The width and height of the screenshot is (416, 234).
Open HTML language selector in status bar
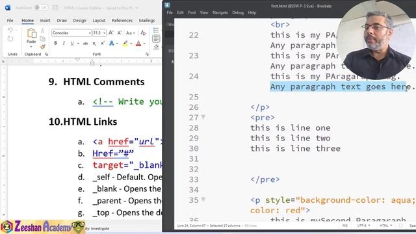click(385, 226)
